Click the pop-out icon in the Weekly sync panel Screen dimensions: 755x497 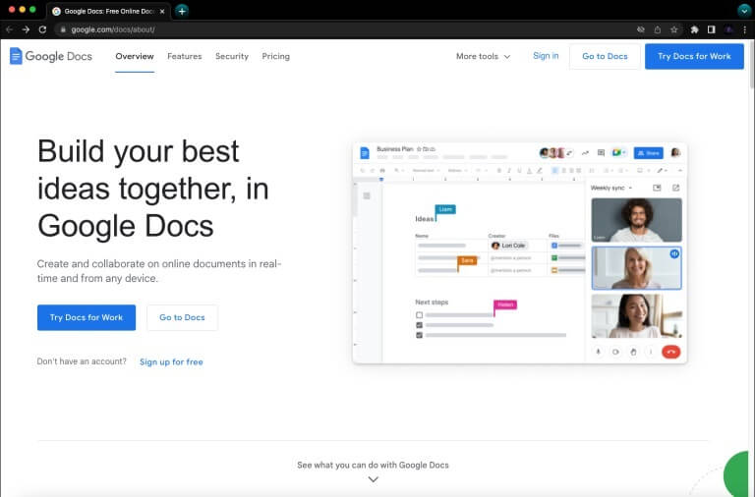pos(676,188)
